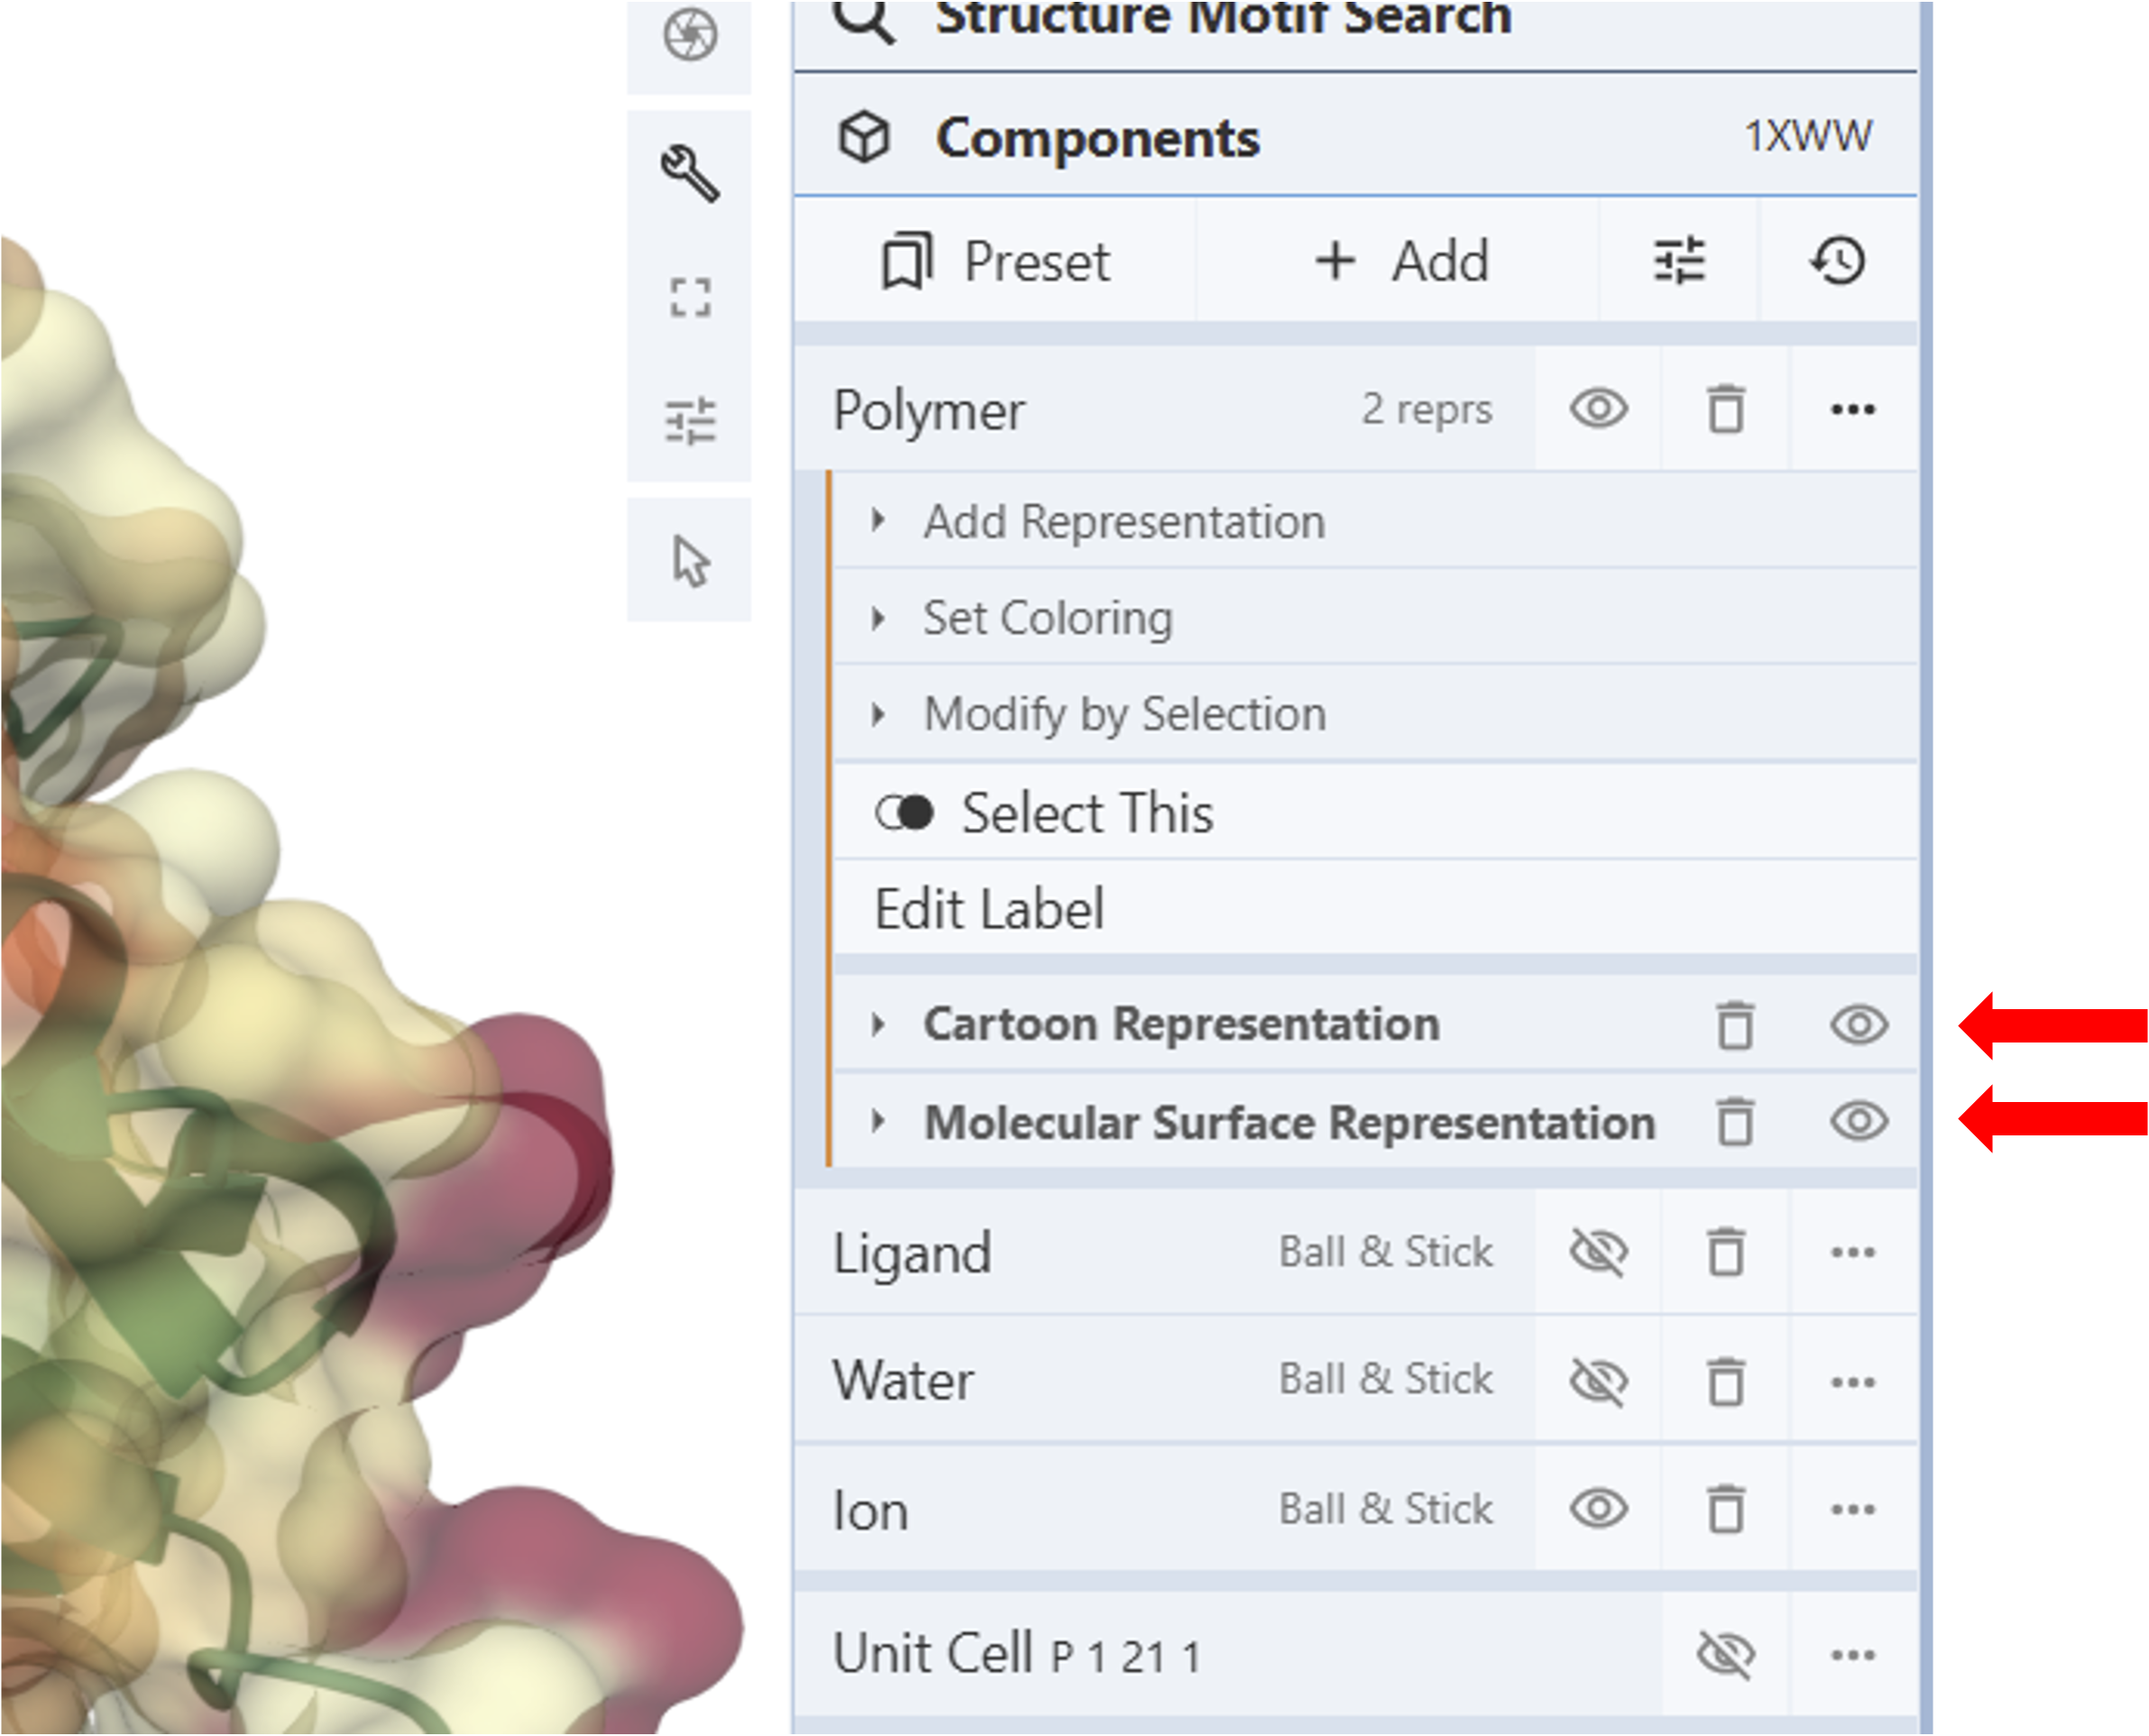Expand Modify by Selection
The height and width of the screenshot is (1736, 2149).
coord(1124,714)
